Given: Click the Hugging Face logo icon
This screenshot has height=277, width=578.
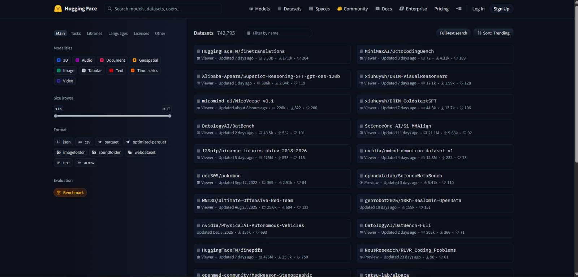Looking at the screenshot, I should coord(58,9).
